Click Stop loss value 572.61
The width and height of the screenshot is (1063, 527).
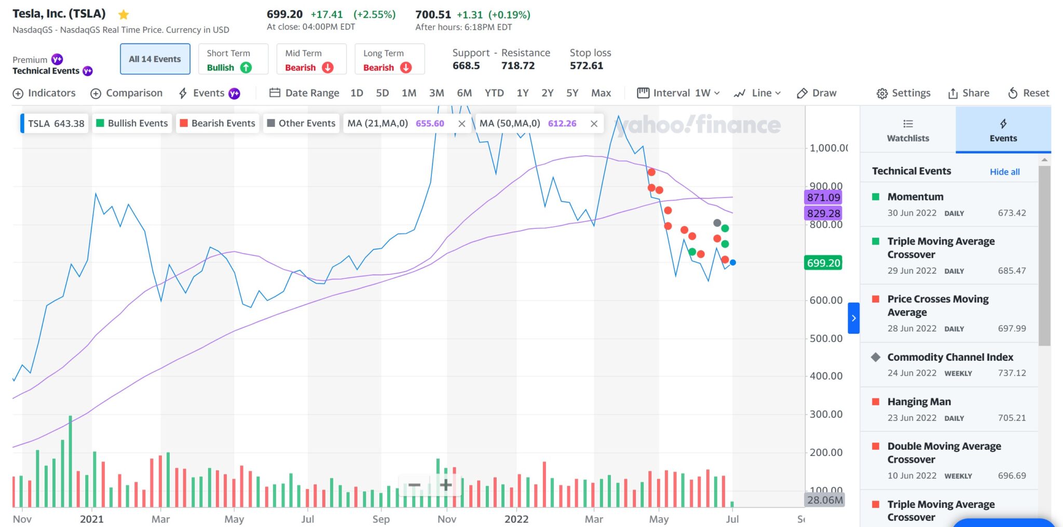pos(587,66)
